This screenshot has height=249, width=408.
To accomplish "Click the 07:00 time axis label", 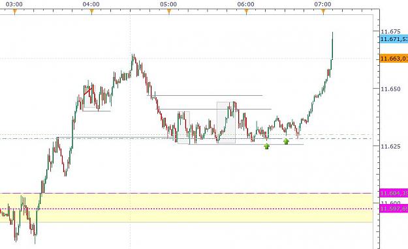I will 322,4.
